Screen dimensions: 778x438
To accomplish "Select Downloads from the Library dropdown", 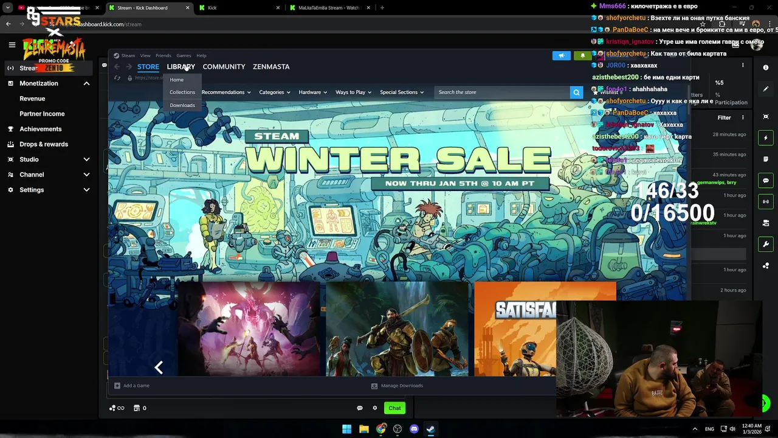I will pyautogui.click(x=182, y=105).
